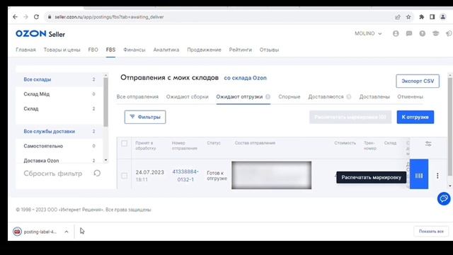
Task: Click the Экспорт CSV button
Action: (x=418, y=81)
